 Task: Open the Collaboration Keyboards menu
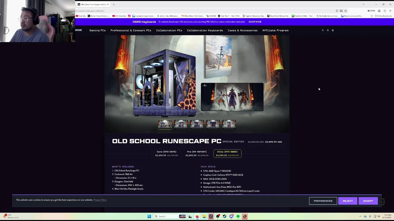(x=205, y=30)
